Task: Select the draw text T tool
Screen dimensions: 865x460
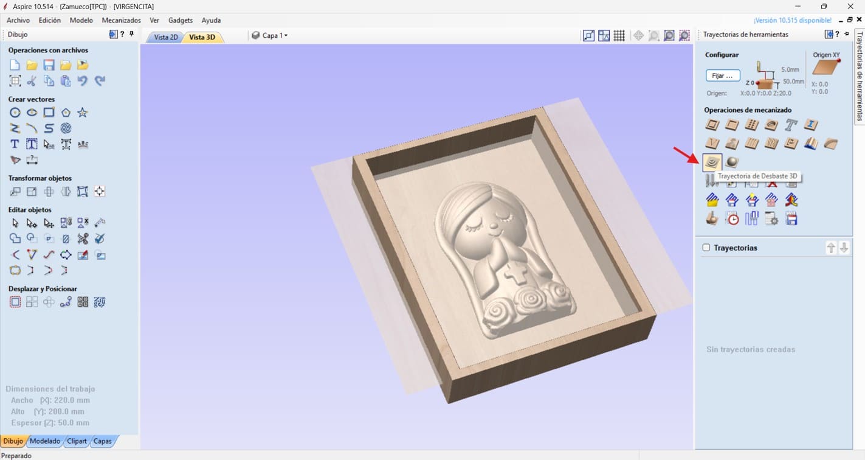Action: tap(15, 144)
